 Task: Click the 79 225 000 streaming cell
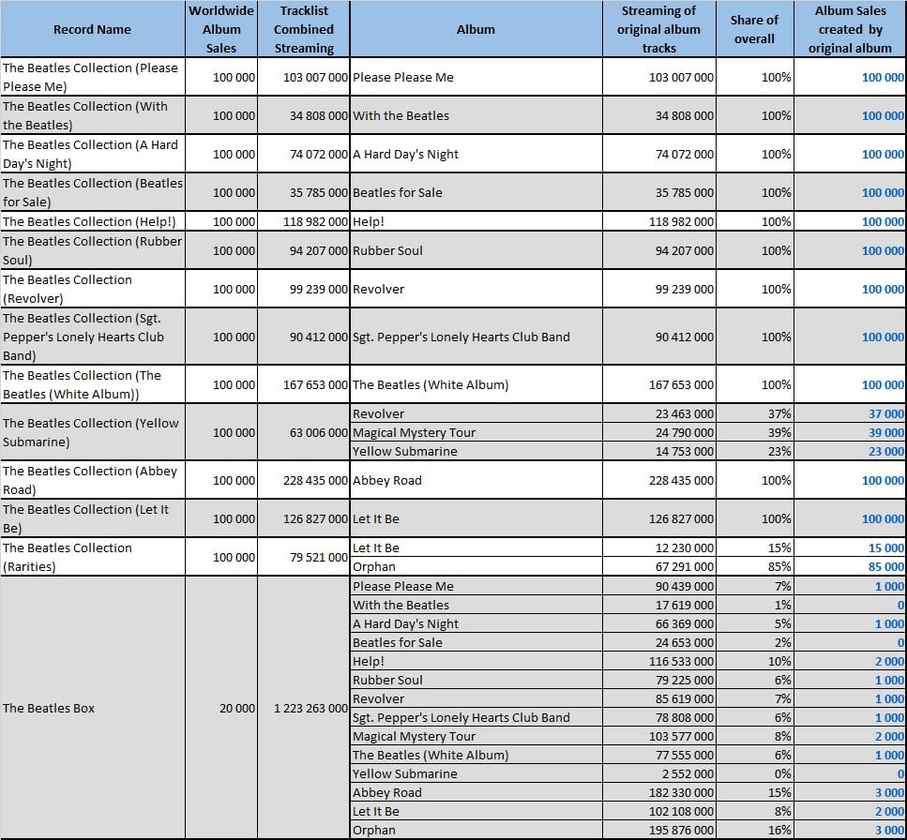[658, 680]
